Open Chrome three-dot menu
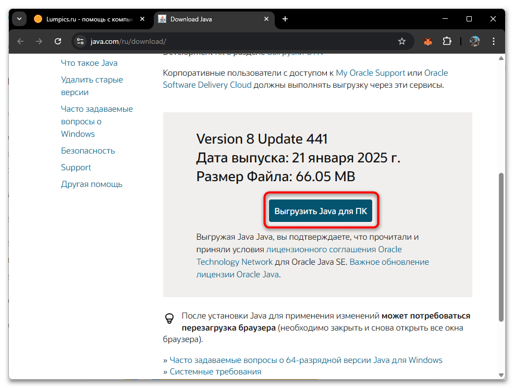The image size is (514, 388). tap(493, 41)
